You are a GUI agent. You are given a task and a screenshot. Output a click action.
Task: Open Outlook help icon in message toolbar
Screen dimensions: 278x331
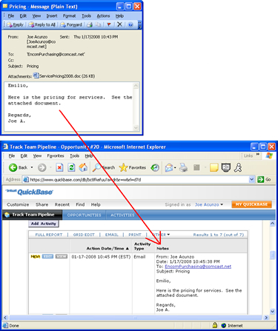[x=130, y=24]
